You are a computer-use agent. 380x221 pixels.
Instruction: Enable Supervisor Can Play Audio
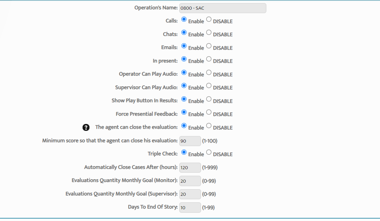[184, 86]
